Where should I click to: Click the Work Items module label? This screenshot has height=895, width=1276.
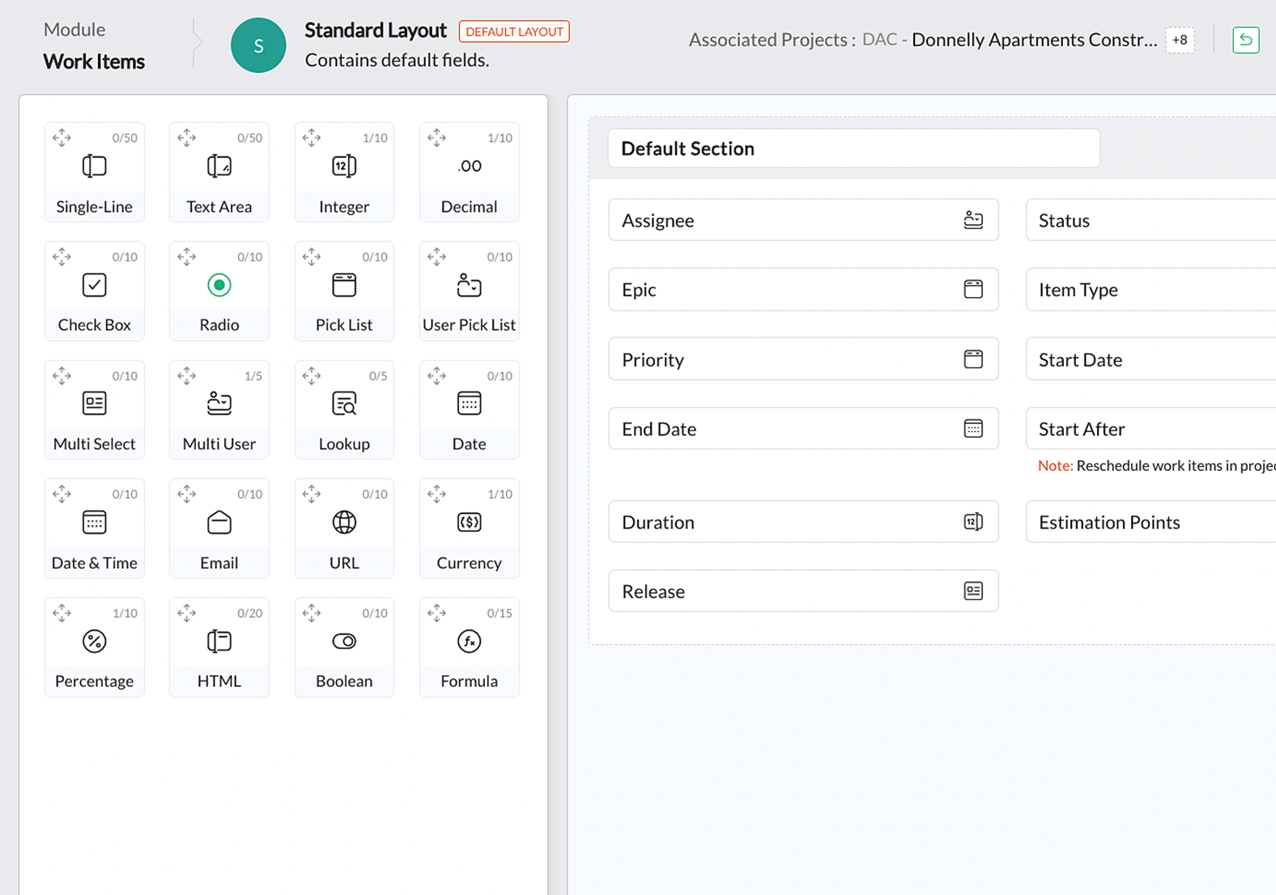coord(94,62)
